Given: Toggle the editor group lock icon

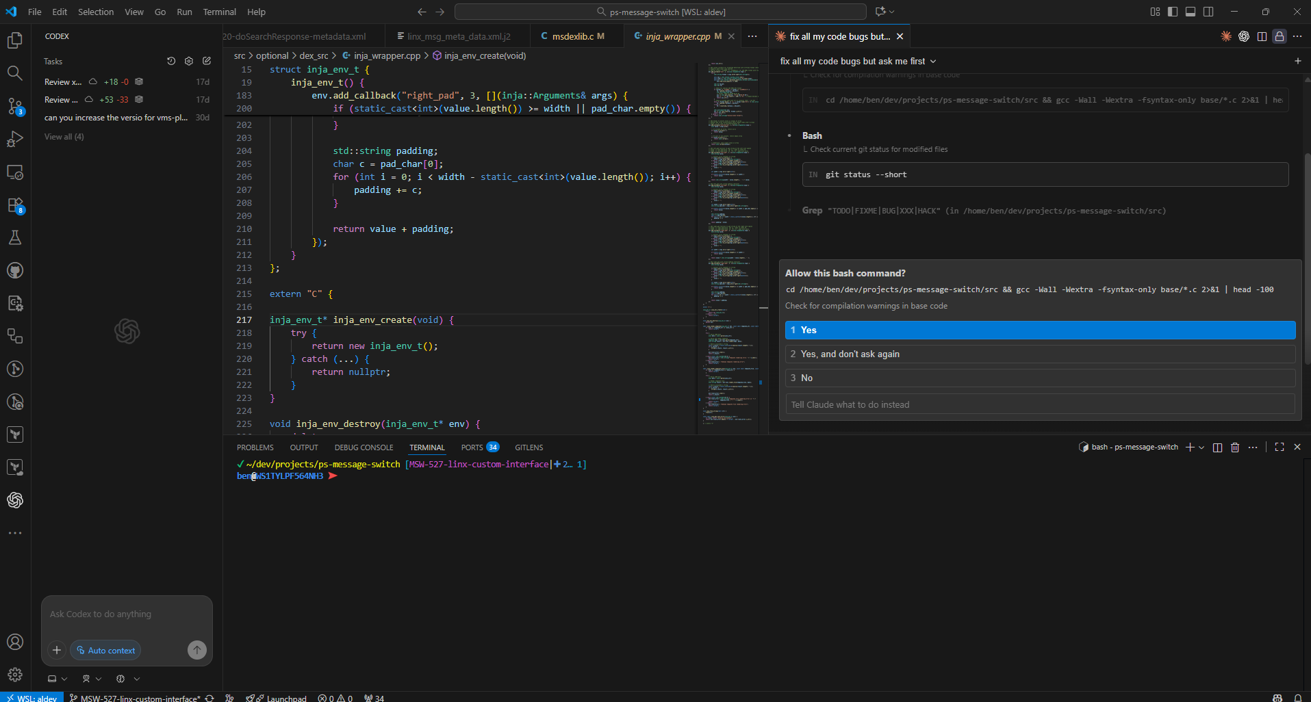Looking at the screenshot, I should coord(1279,36).
